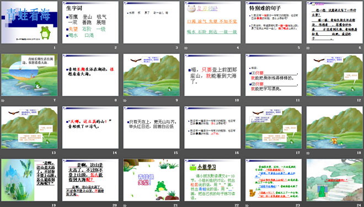This screenshot has width=364, height=207.
Task: Select slide 19 thumbnail with eagle painting
Action: (x=29, y=180)
